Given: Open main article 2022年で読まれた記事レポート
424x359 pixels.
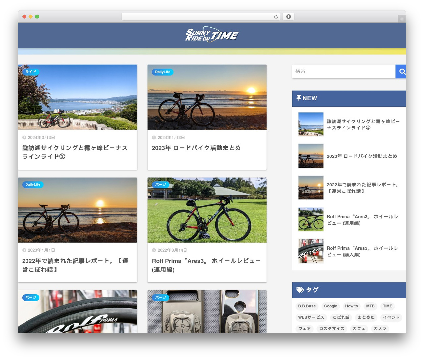Looking at the screenshot, I should tap(75, 265).
